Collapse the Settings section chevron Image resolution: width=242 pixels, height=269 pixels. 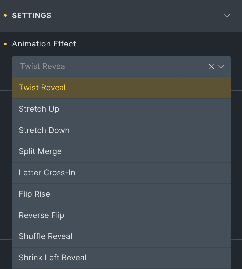coord(227,16)
